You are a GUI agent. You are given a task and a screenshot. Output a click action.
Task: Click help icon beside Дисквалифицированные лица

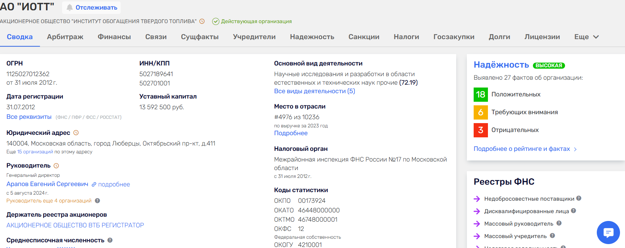[x=574, y=211]
